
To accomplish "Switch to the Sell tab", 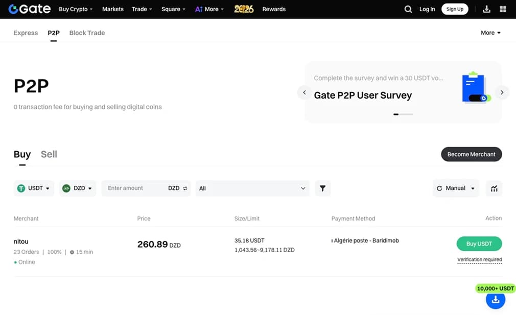I will click(49, 154).
